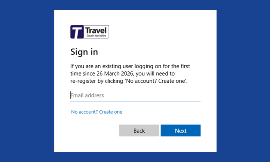
Task: Click the Travel wordmark beside the T icon
Action: click(x=96, y=30)
